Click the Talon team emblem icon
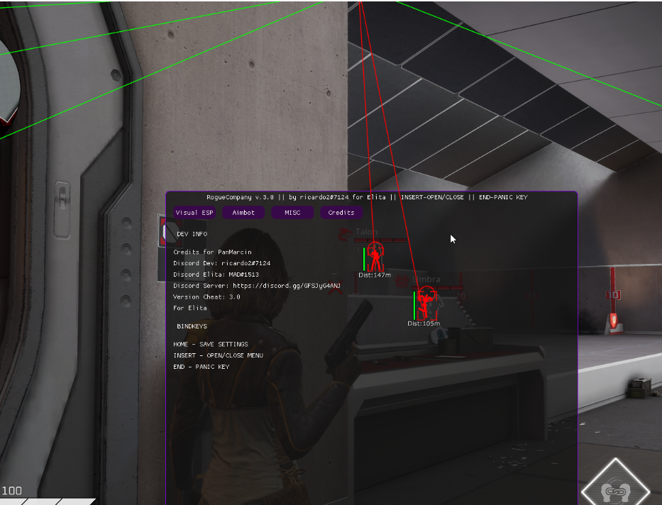The image size is (662, 505). tap(345, 233)
